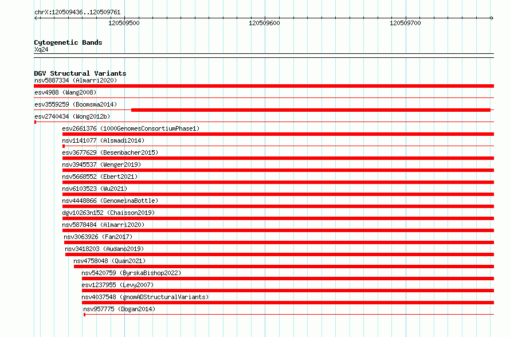Select the Xq24 band label
This screenshot has height=337, width=510.
41,49
